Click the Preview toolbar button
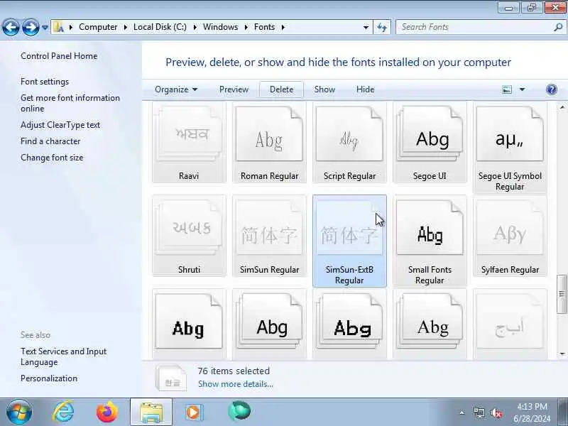 (234, 89)
